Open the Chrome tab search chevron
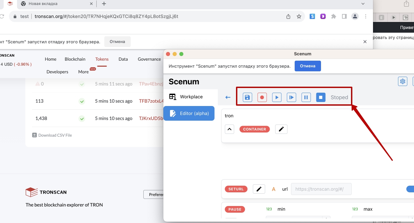Viewport: 414px width, 223px height. coord(363,4)
